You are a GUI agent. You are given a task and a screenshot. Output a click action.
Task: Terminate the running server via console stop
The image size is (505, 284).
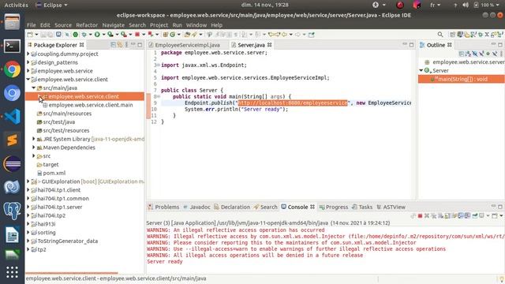click(x=420, y=215)
